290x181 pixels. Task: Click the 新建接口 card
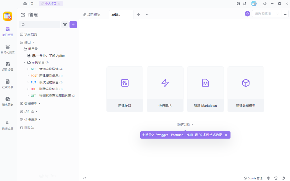point(125,89)
